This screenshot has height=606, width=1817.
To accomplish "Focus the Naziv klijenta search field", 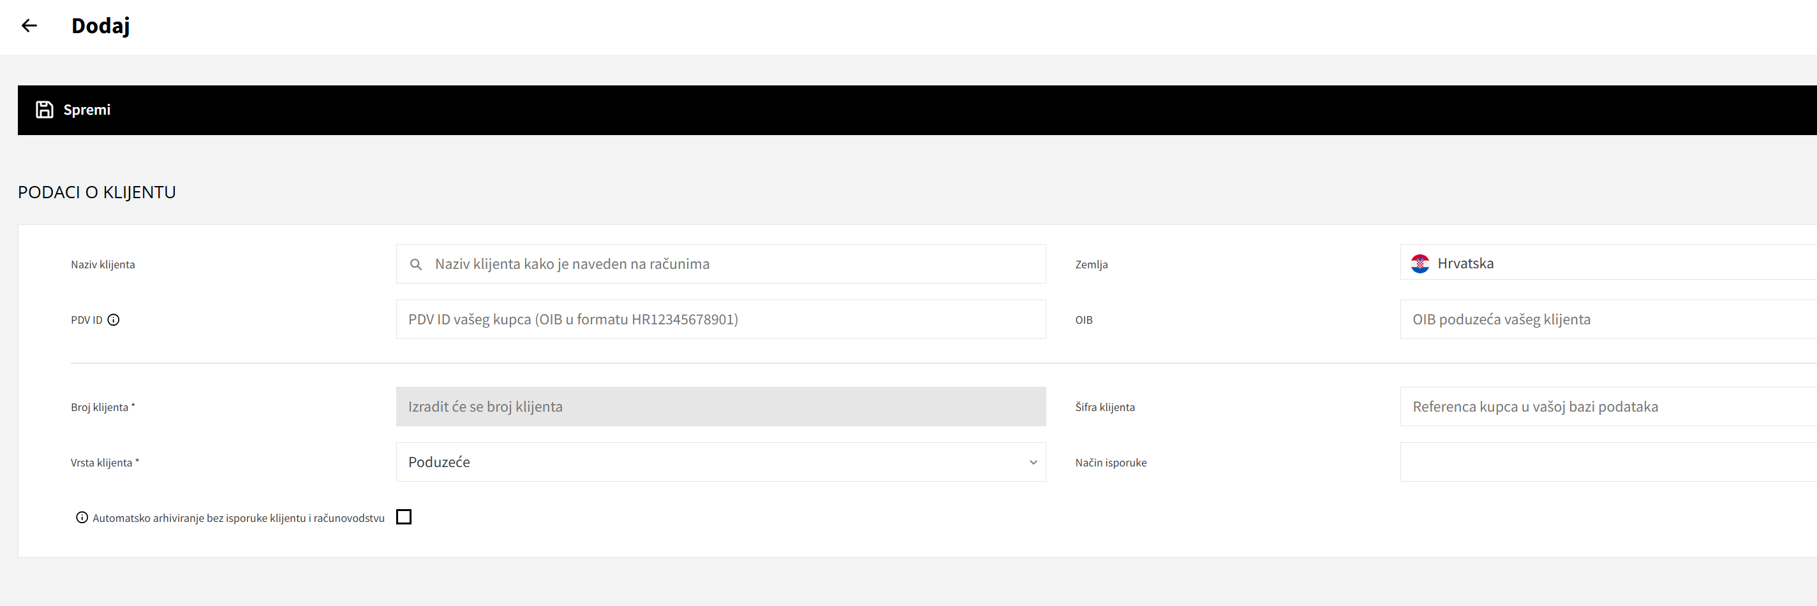I will click(x=720, y=264).
